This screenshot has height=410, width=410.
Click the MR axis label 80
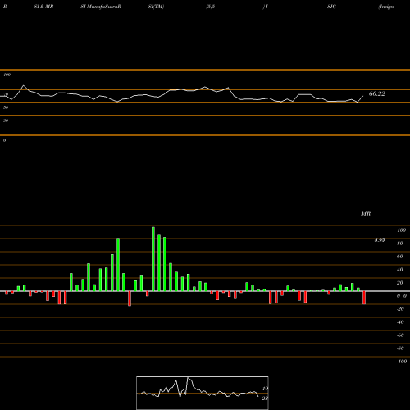point(400,244)
